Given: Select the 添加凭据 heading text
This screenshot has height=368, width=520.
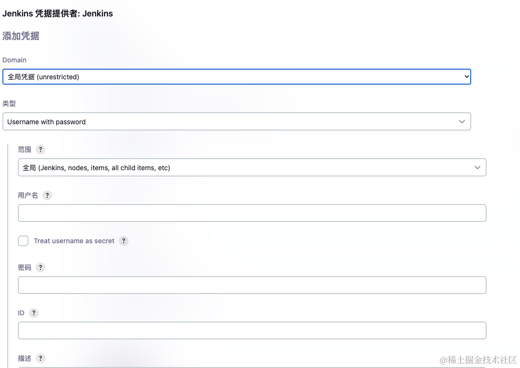Looking at the screenshot, I should [21, 36].
